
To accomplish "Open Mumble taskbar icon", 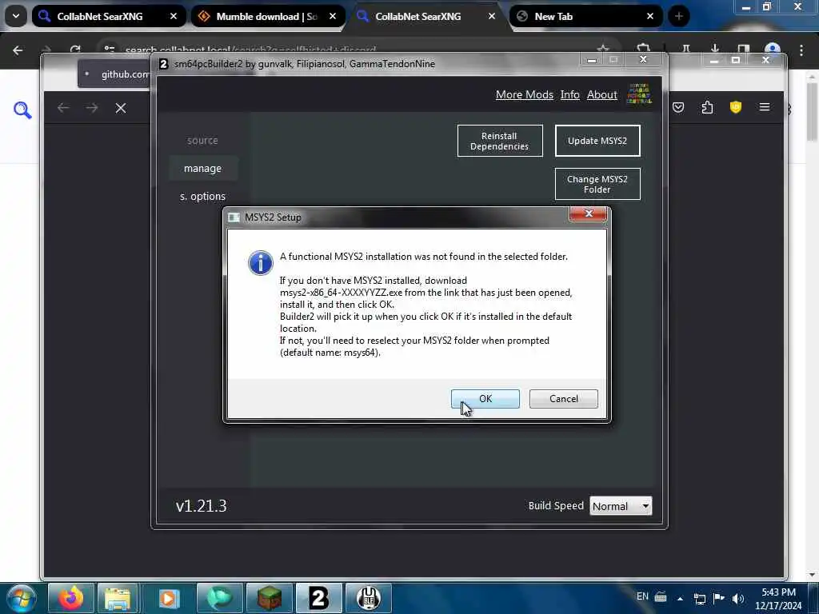I will click(368, 598).
